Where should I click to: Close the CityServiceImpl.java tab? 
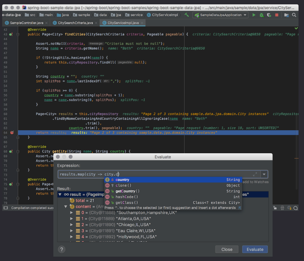tap(142, 23)
